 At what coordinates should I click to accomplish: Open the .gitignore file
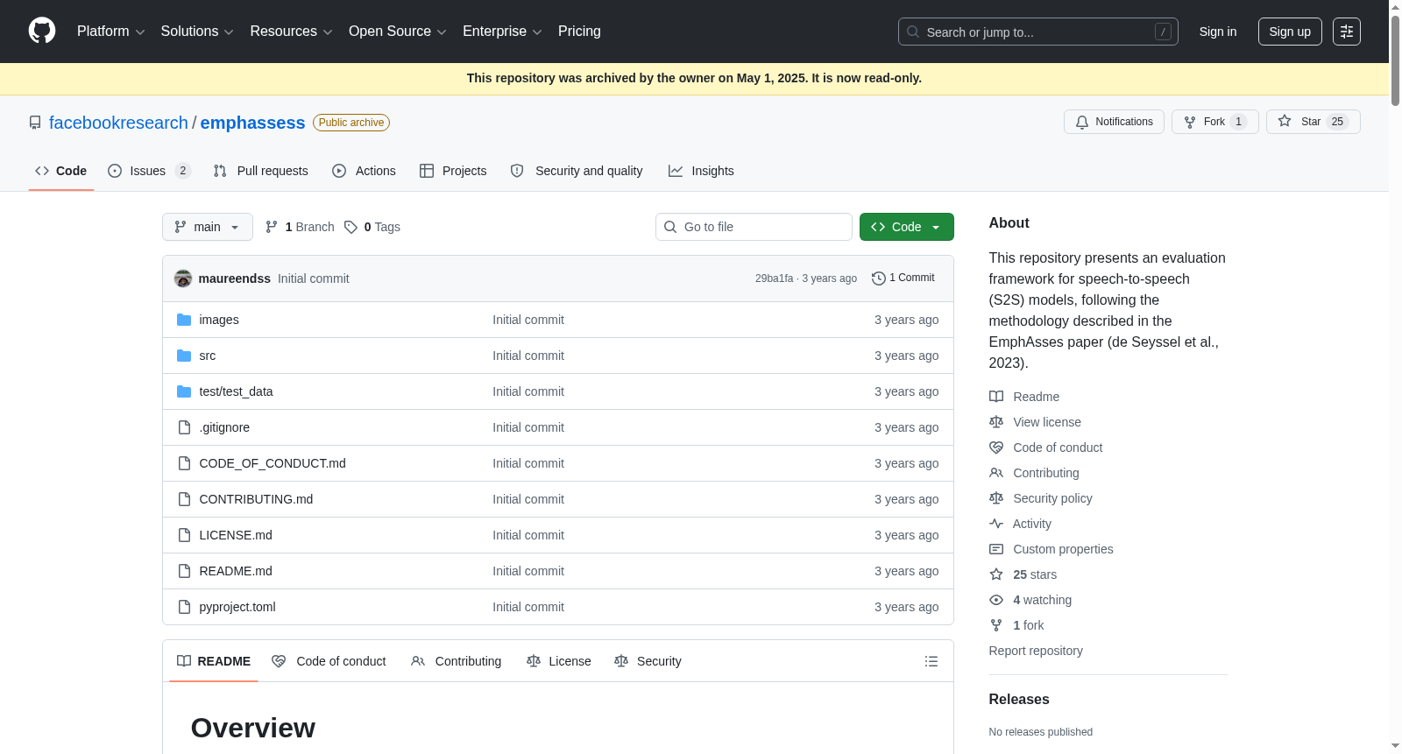(x=224, y=427)
